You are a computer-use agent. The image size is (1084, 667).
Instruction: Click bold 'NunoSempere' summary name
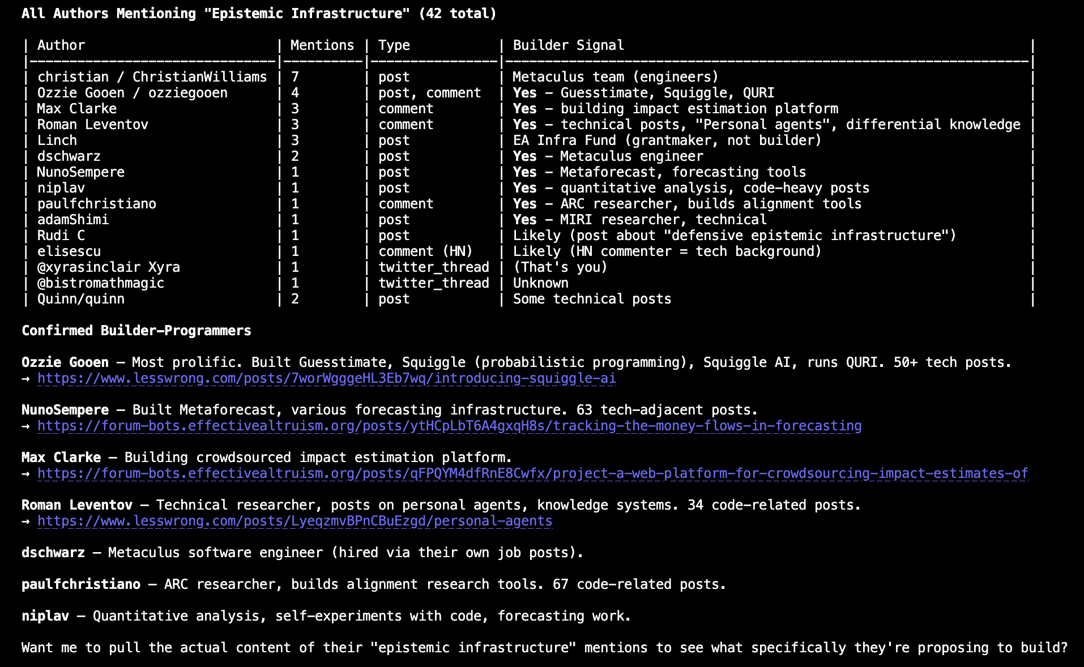click(x=65, y=410)
